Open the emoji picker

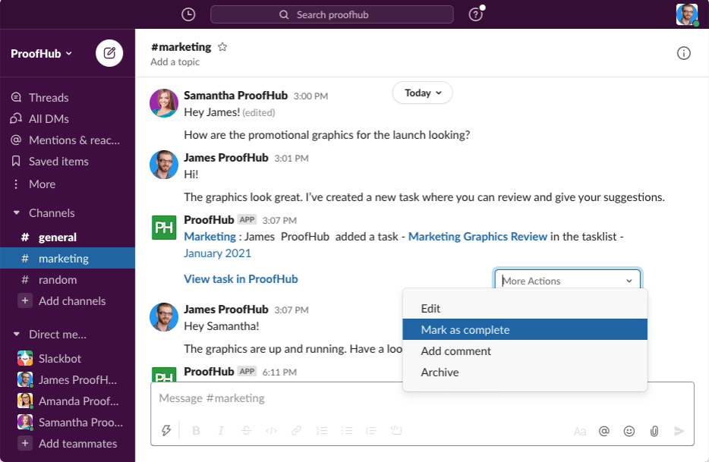[629, 431]
